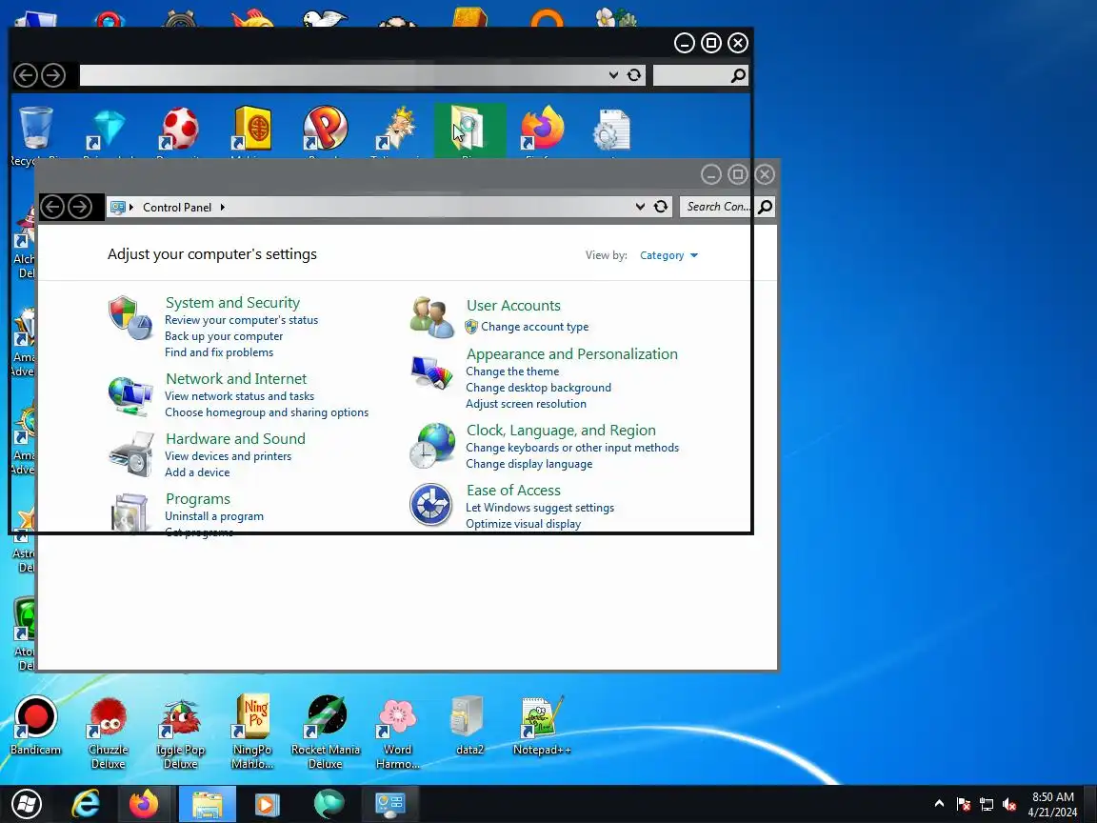1097x823 pixels.
Task: Go back in Control Panel window
Action: (52, 207)
